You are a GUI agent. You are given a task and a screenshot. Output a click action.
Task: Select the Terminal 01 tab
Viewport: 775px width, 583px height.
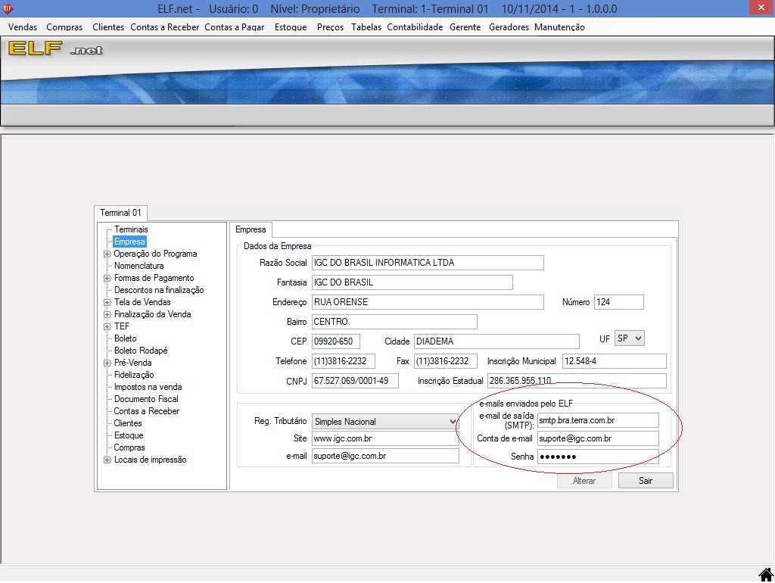120,213
